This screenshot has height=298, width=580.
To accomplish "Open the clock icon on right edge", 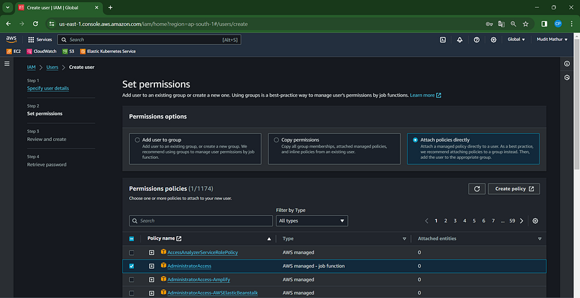I will click(567, 77).
